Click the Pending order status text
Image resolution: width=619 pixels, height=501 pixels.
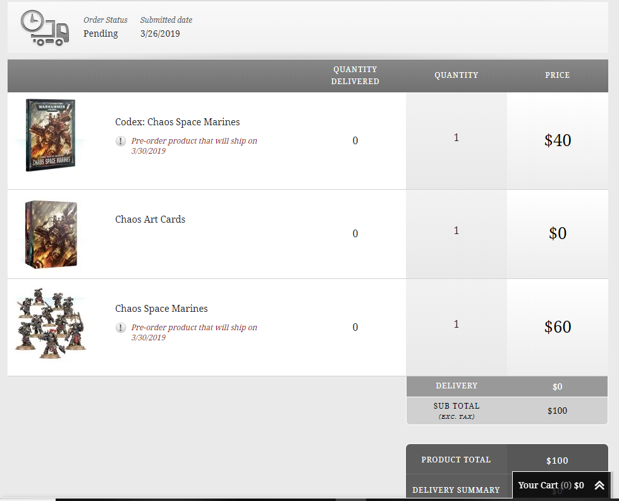[x=101, y=34]
